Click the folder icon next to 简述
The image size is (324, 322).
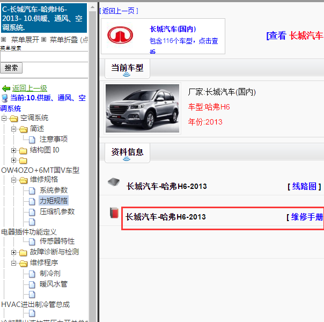[x=24, y=129]
